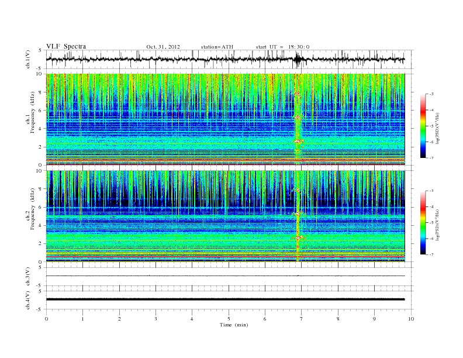Click the "8" kHz tick on ch.1 frequency axis
The image size is (463, 358).
click(x=41, y=92)
